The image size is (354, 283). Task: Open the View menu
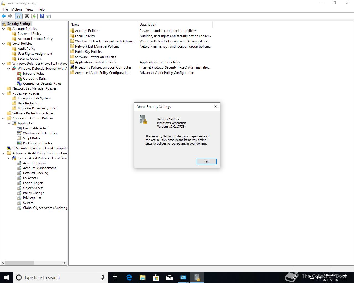tap(30, 9)
